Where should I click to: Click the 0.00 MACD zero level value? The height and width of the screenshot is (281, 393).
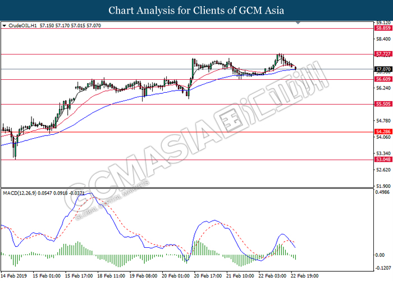click(380, 255)
